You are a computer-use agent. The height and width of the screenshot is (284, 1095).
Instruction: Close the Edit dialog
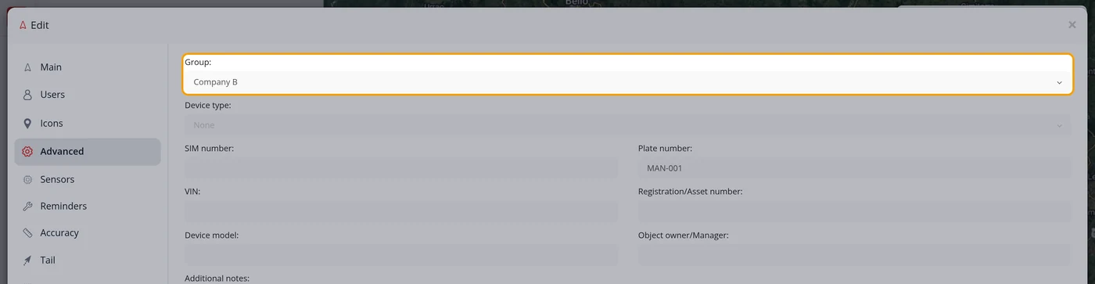coord(1072,25)
